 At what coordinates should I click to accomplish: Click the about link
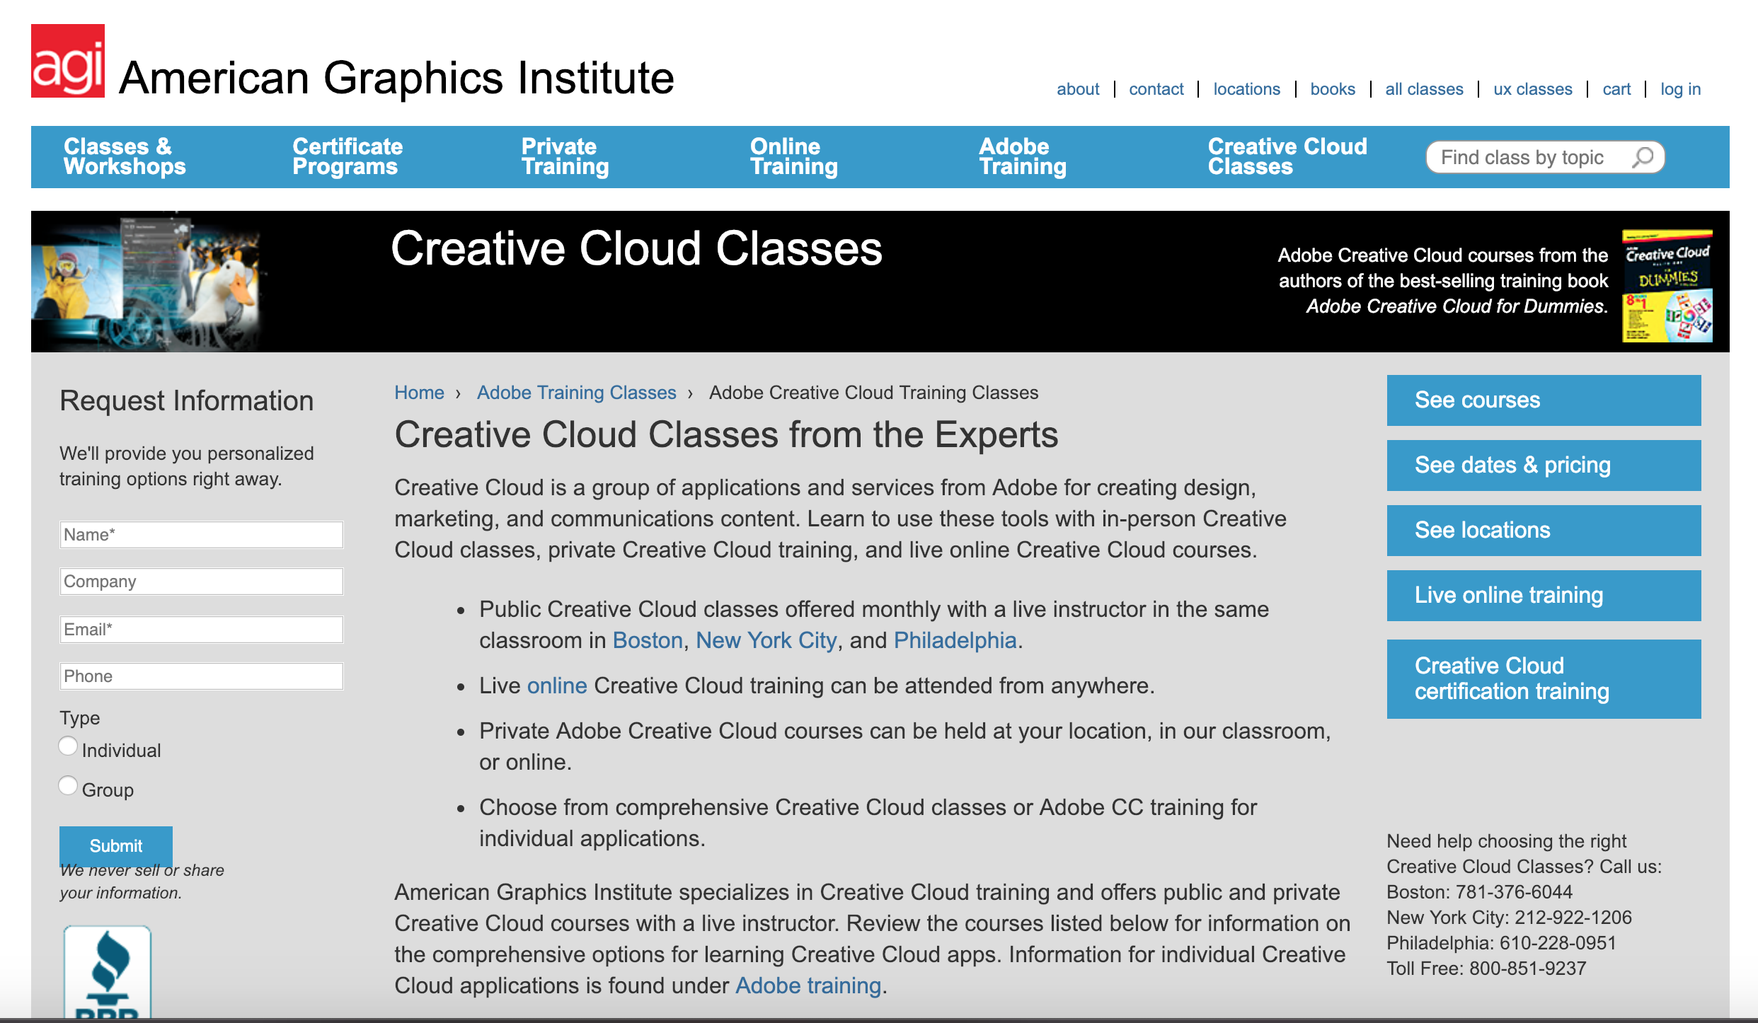pyautogui.click(x=1078, y=89)
